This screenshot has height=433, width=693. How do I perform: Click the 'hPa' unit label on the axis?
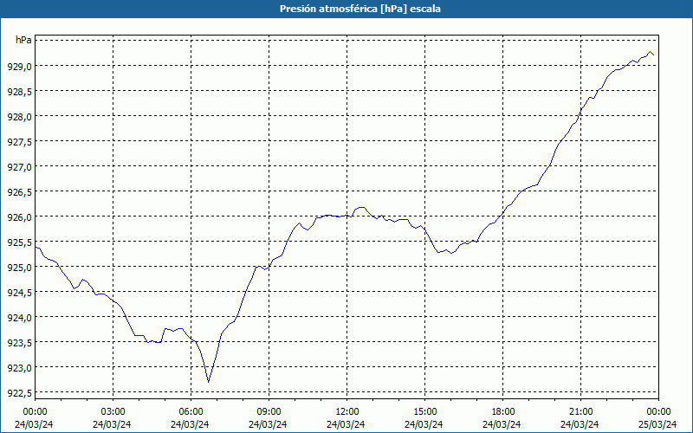[23, 40]
